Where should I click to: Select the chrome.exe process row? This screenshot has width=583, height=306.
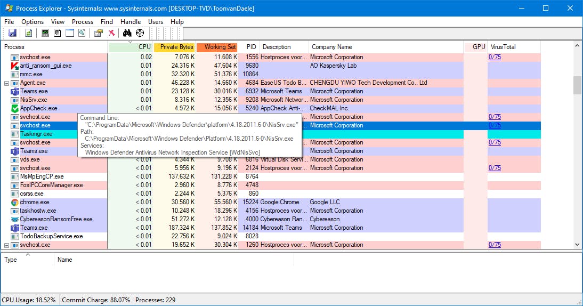[35, 202]
